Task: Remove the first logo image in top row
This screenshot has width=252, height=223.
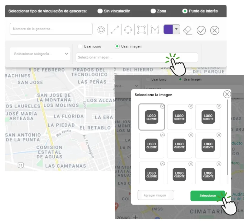Action: [x=163, y=106]
